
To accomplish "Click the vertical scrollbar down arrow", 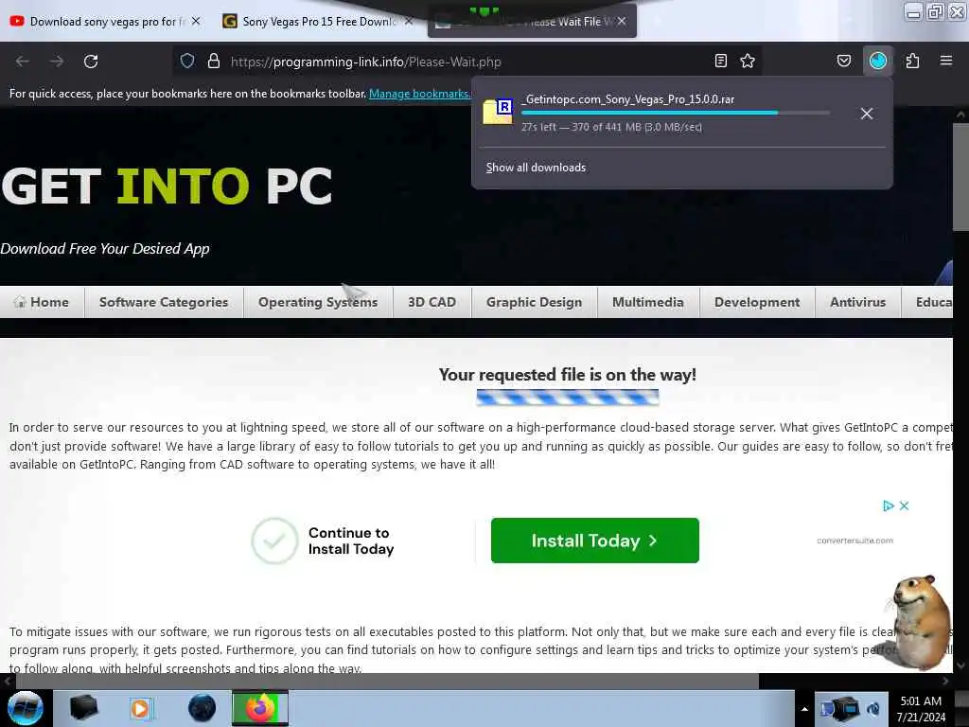I will [x=960, y=665].
